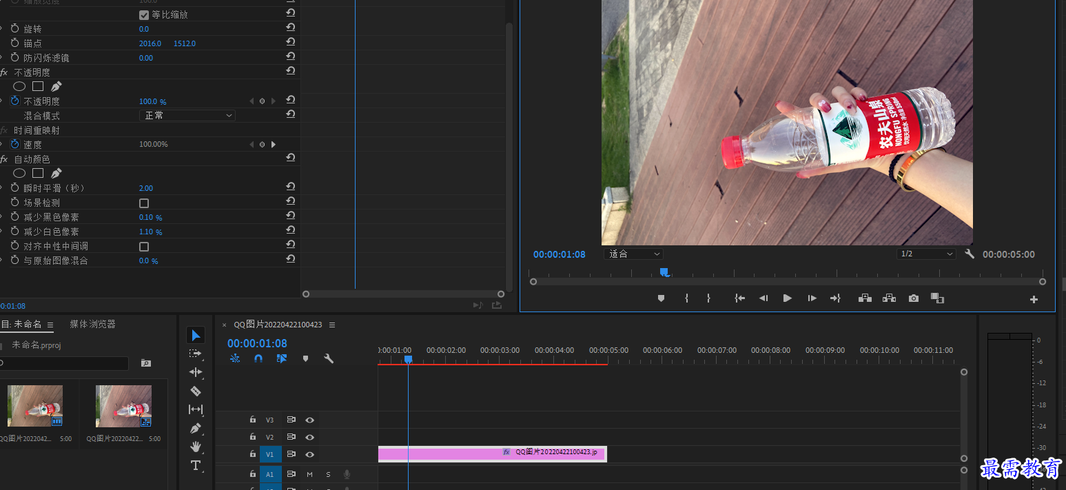
Task: Click Play in the Program monitor
Action: tap(787, 298)
